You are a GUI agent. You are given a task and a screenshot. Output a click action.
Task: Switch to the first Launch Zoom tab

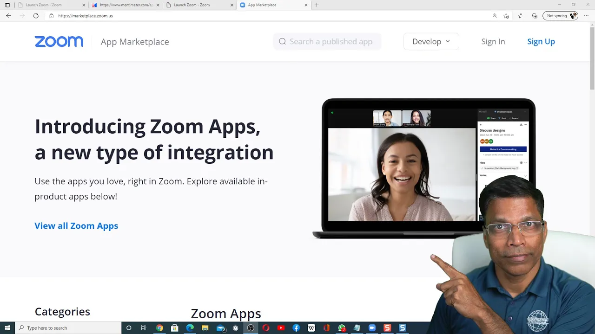coord(51,5)
